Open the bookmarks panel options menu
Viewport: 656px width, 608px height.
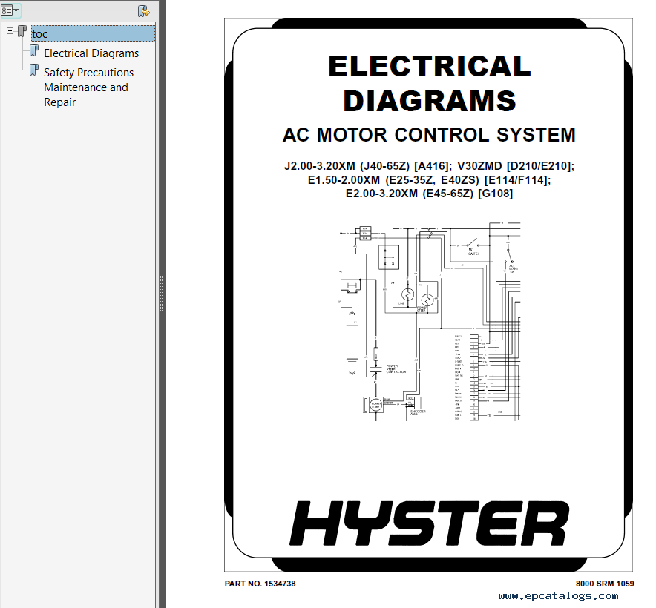click(x=10, y=10)
